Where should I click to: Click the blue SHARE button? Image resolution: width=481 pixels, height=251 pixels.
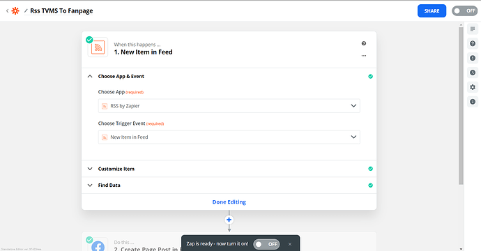432,10
